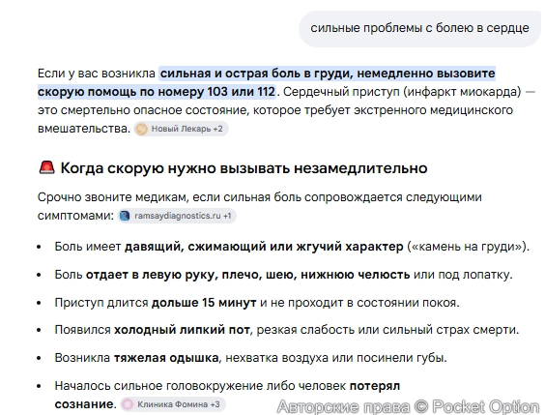
Task: Click the red siren emoji in heading
Action: [46, 167]
